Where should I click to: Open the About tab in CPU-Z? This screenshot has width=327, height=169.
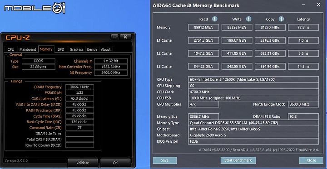pos(106,49)
